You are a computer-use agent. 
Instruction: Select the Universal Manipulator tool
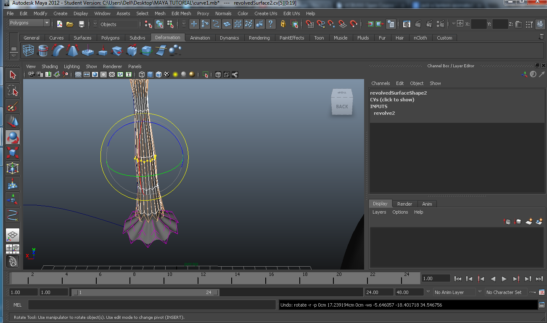[x=13, y=168]
